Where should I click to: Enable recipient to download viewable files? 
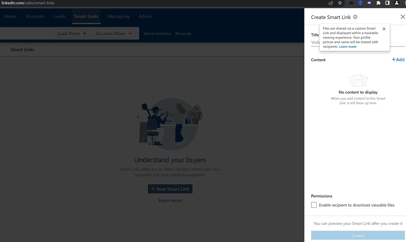click(314, 205)
